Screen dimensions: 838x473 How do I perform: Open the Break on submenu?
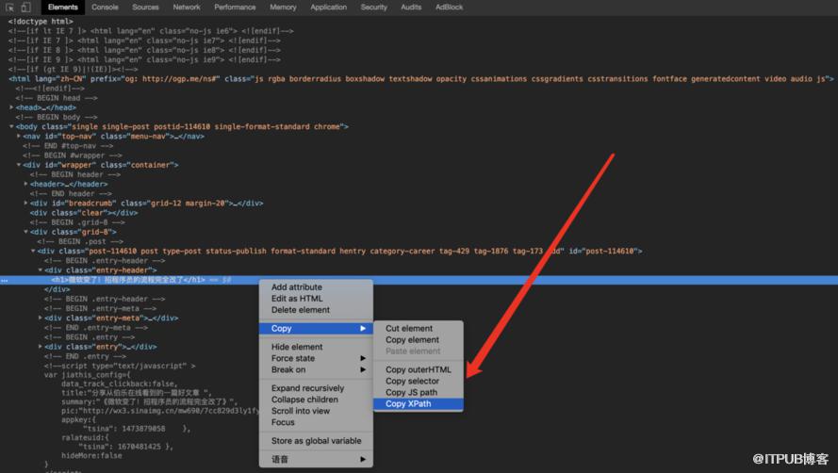pyautogui.click(x=316, y=370)
